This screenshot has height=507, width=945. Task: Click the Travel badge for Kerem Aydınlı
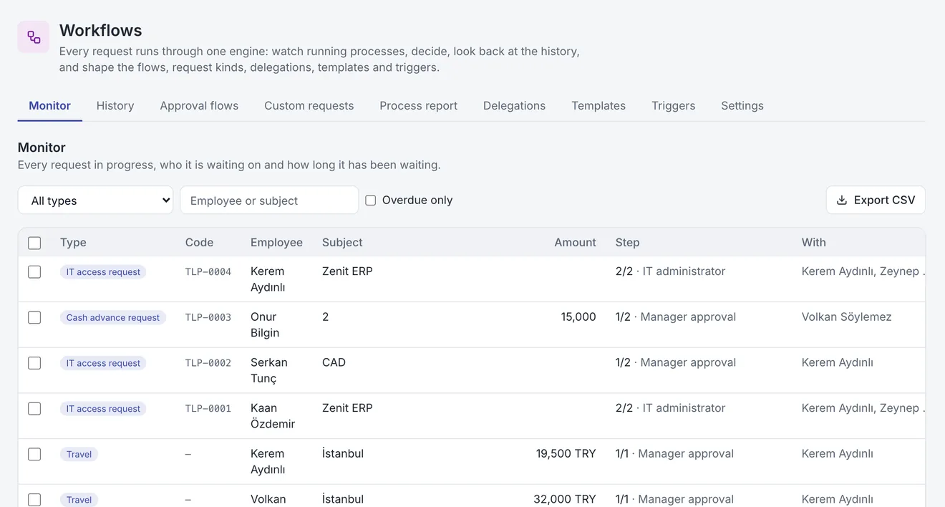coord(79,454)
